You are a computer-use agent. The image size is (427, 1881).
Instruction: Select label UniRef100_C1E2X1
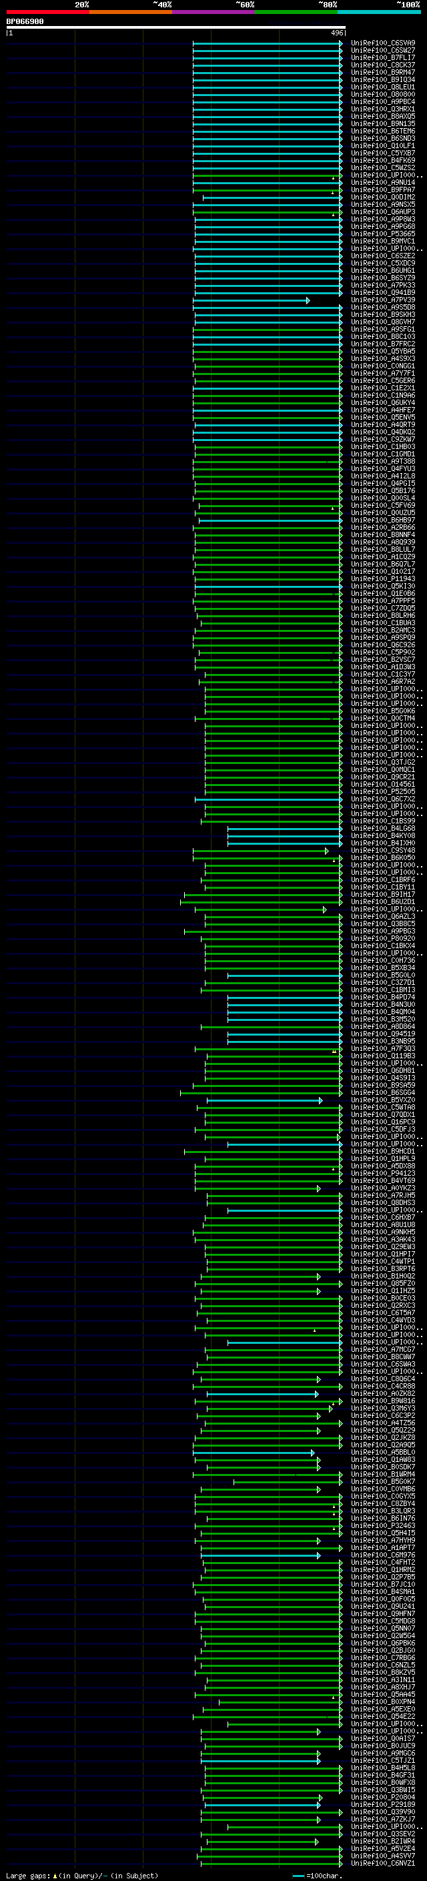[382, 388]
